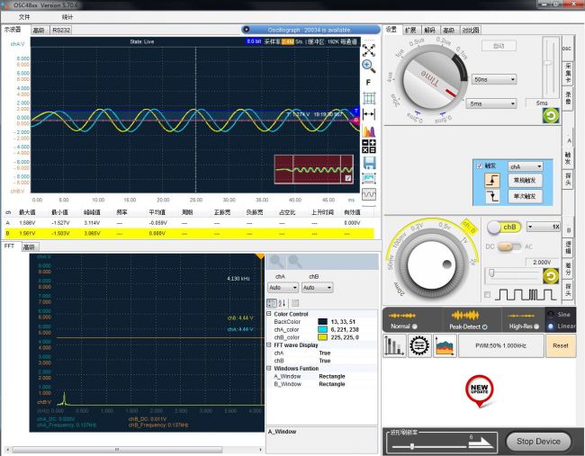Open the trigger source chA dropdown
Screen dimensions: 585x456
pos(526,166)
